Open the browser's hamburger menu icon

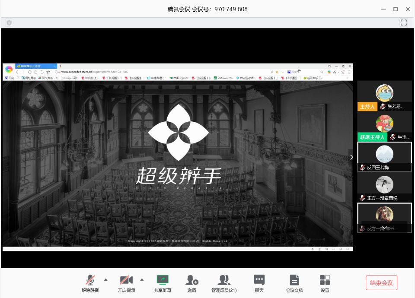click(349, 72)
